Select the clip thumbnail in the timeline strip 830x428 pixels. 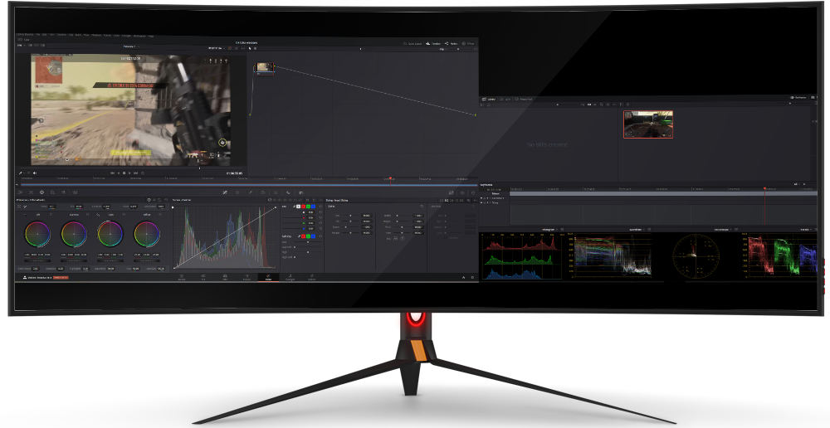pyautogui.click(x=647, y=124)
